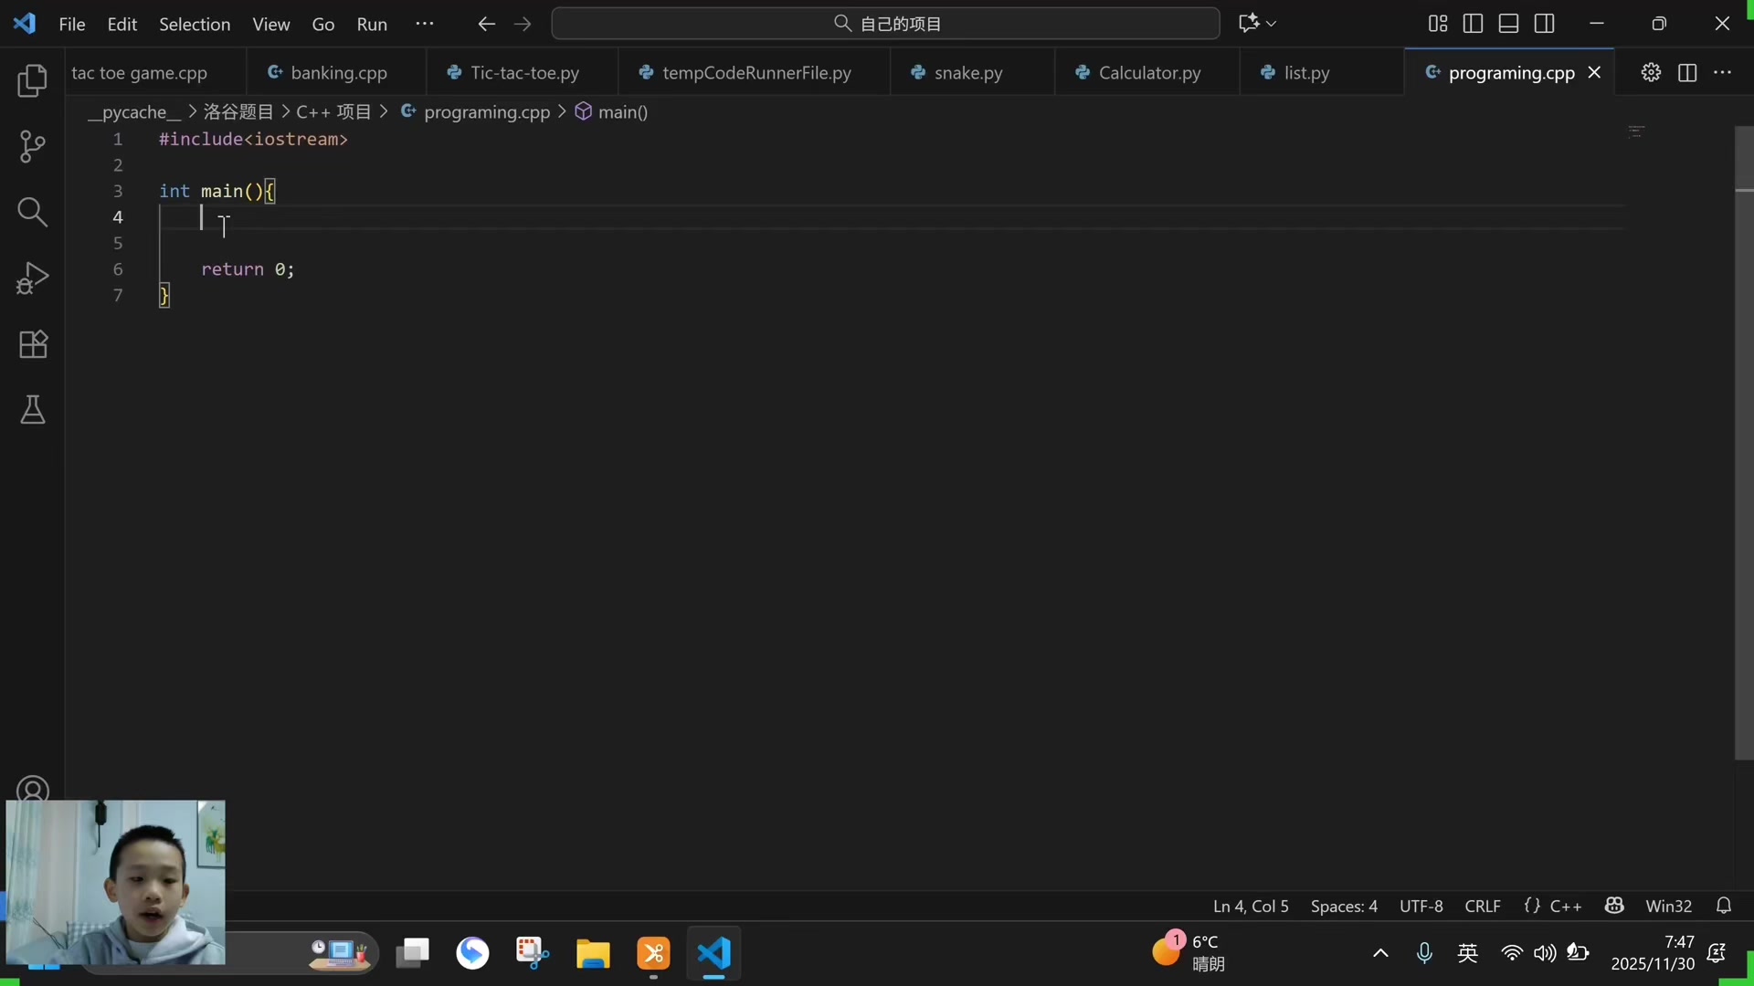The height and width of the screenshot is (986, 1754).
Task: Change CRLF line endings setting
Action: point(1483,906)
